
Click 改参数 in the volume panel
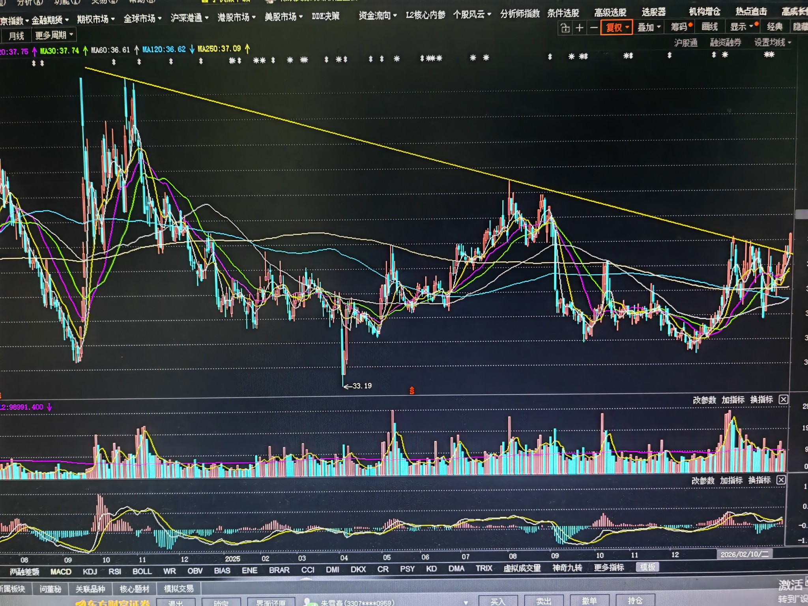pos(704,400)
